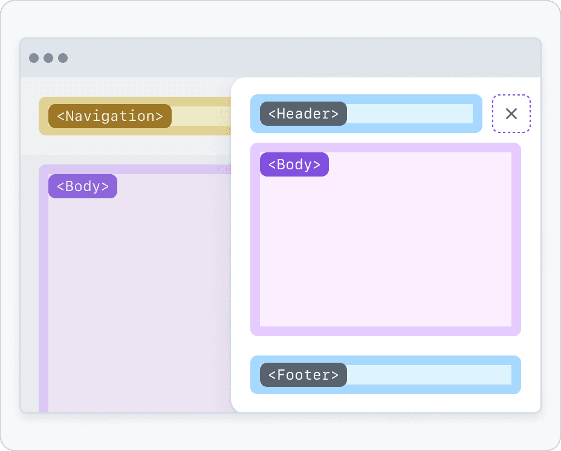Click the empty browser title bar area
The image size is (561, 451).
pyautogui.click(x=302, y=58)
